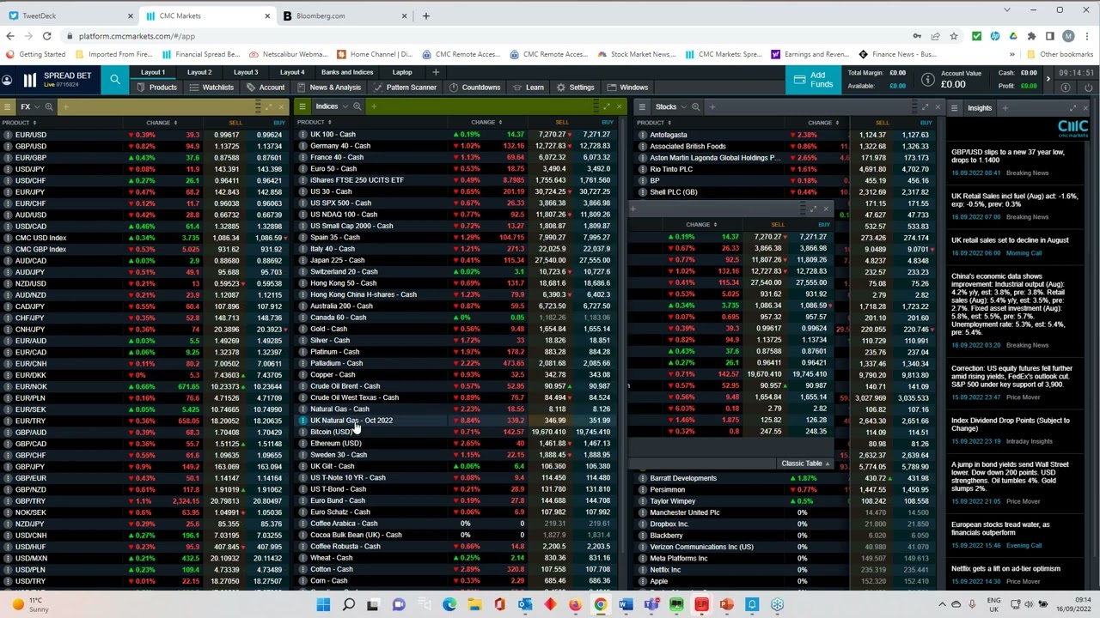Search within the FX panel
The image size is (1100, 618).
[x=49, y=107]
